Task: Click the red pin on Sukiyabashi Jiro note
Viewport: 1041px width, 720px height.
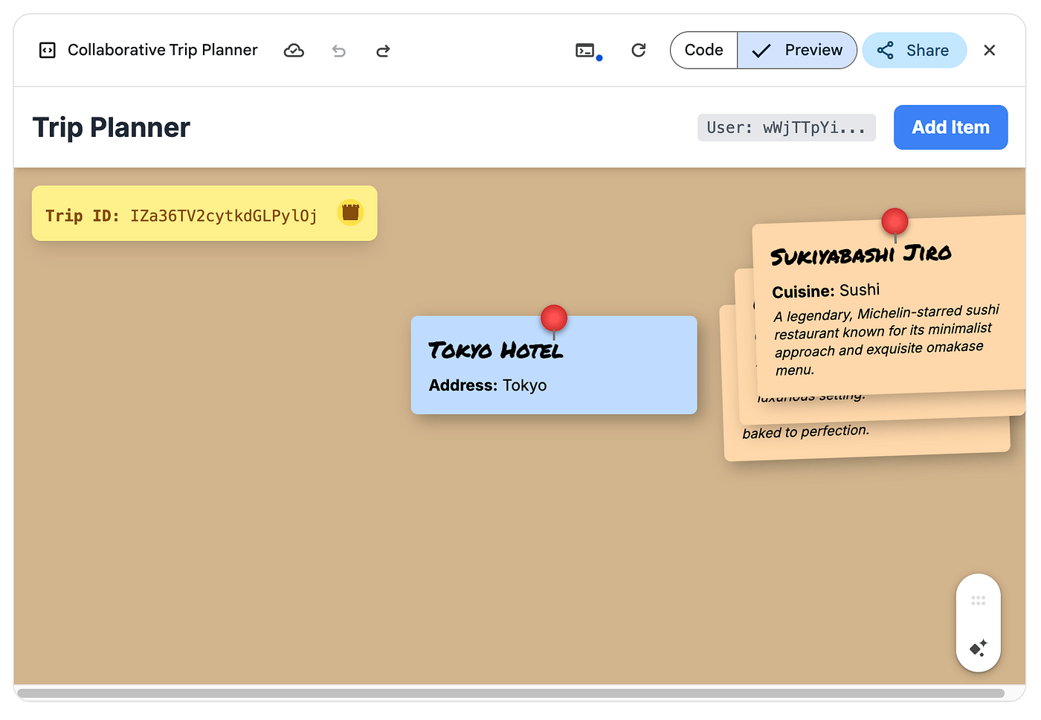Action: (x=895, y=221)
